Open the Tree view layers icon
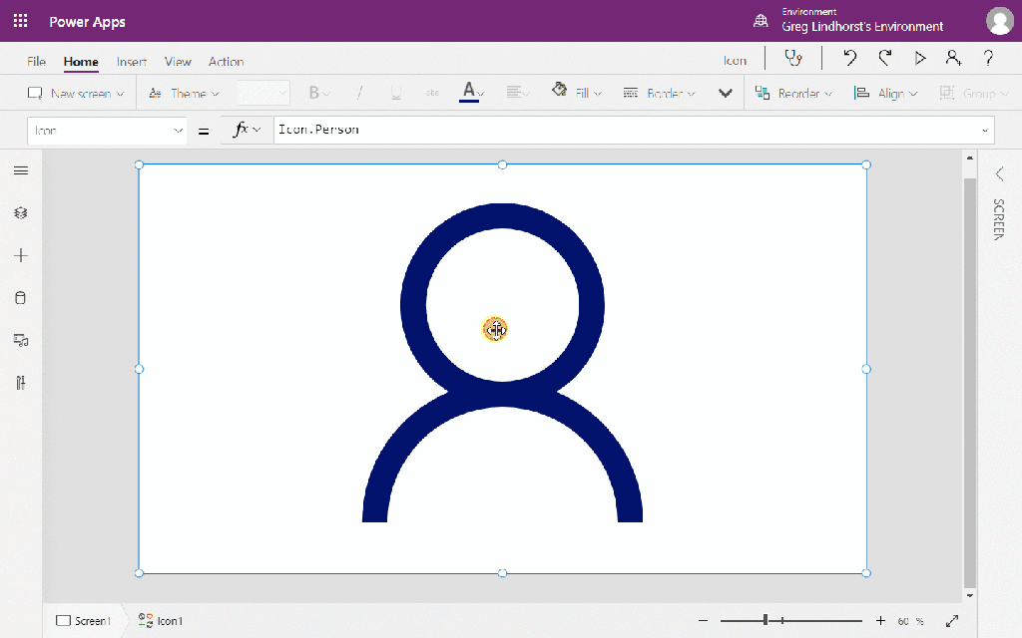Image resolution: width=1022 pixels, height=638 pixels. (20, 213)
